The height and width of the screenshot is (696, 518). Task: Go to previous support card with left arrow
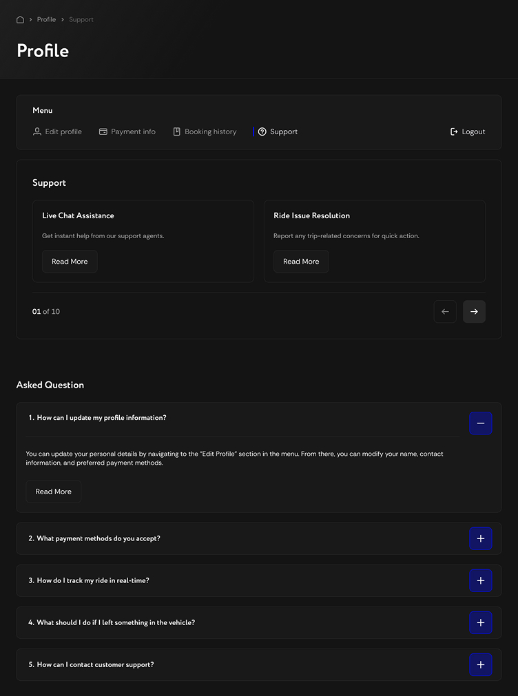[445, 312]
